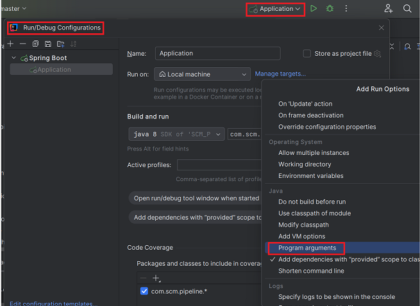Open the More Actions vertical dots menu
The height and width of the screenshot is (306, 420).
click(x=346, y=8)
